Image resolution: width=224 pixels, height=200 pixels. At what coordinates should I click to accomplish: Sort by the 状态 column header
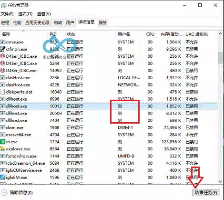90,34
